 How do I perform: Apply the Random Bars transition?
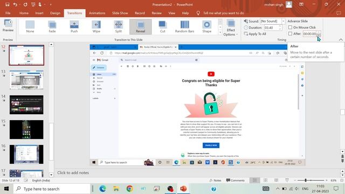tap(184, 26)
